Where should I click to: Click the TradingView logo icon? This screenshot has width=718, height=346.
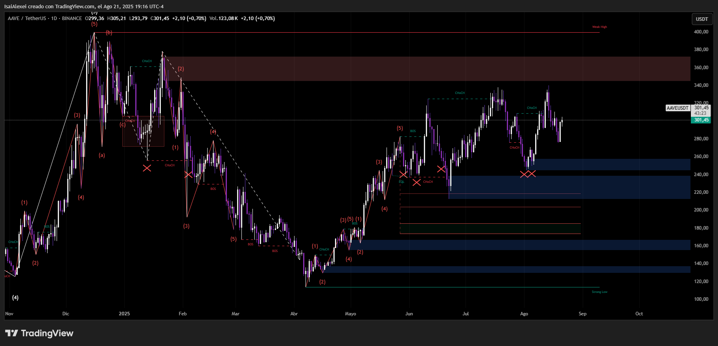12,333
